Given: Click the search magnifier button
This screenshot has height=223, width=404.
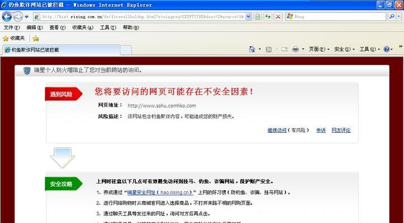Looking at the screenshot, I should pyautogui.click(x=392, y=17).
